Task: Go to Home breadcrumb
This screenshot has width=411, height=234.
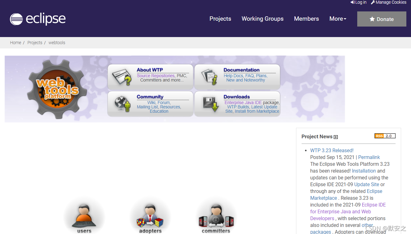Action: [15, 43]
